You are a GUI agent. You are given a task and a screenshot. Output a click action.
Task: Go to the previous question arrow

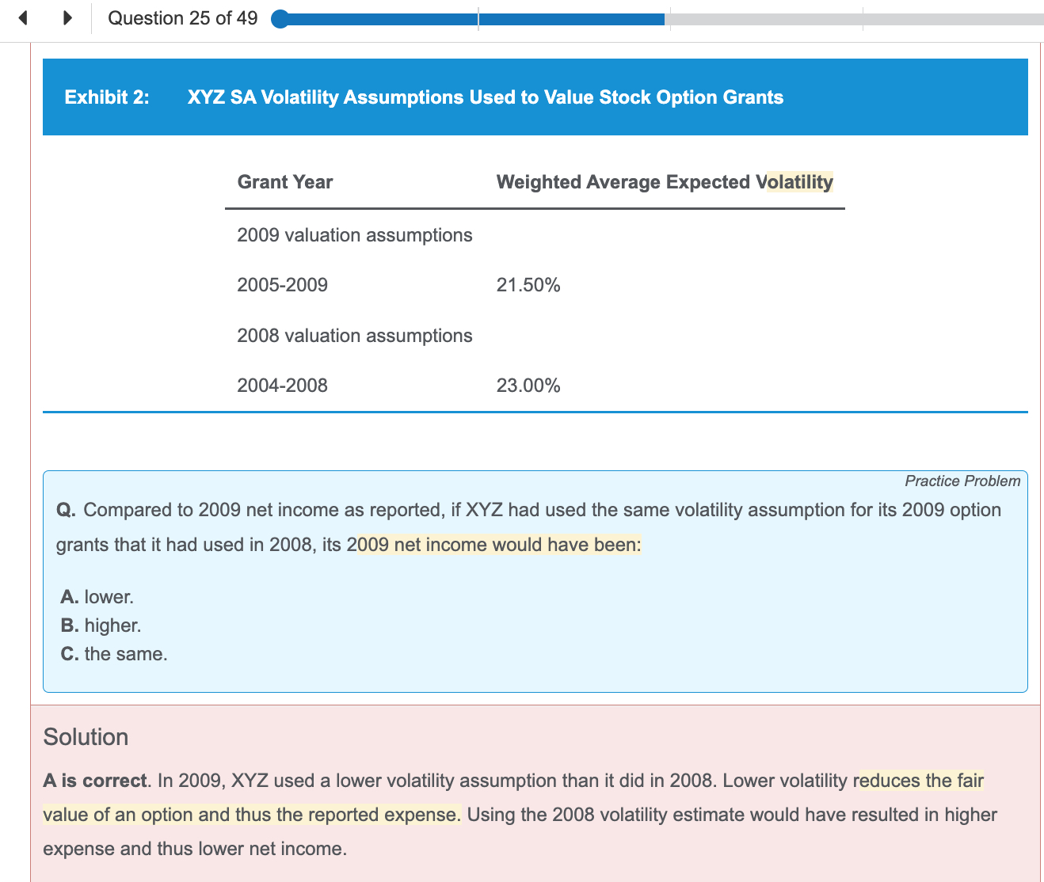(x=23, y=17)
